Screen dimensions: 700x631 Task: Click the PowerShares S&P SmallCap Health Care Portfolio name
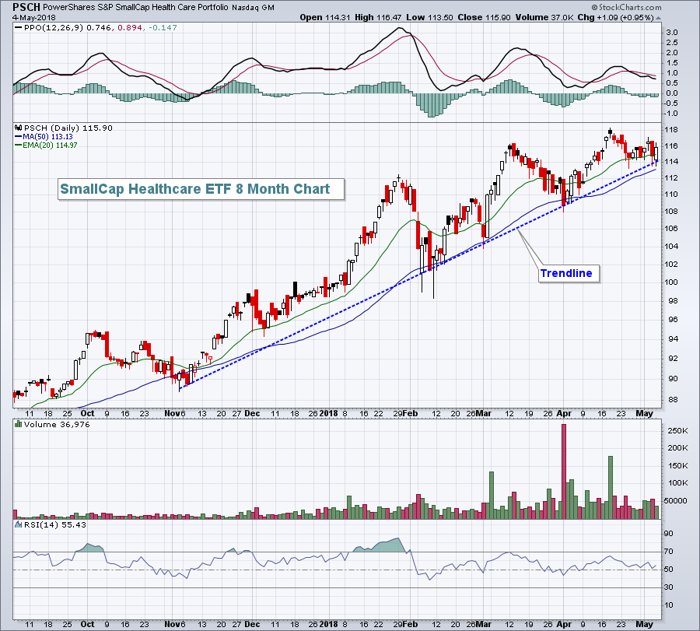coord(135,8)
